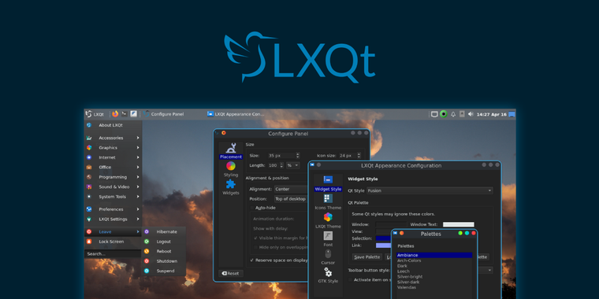
Task: Select the Cursor settings section
Action: 328,257
